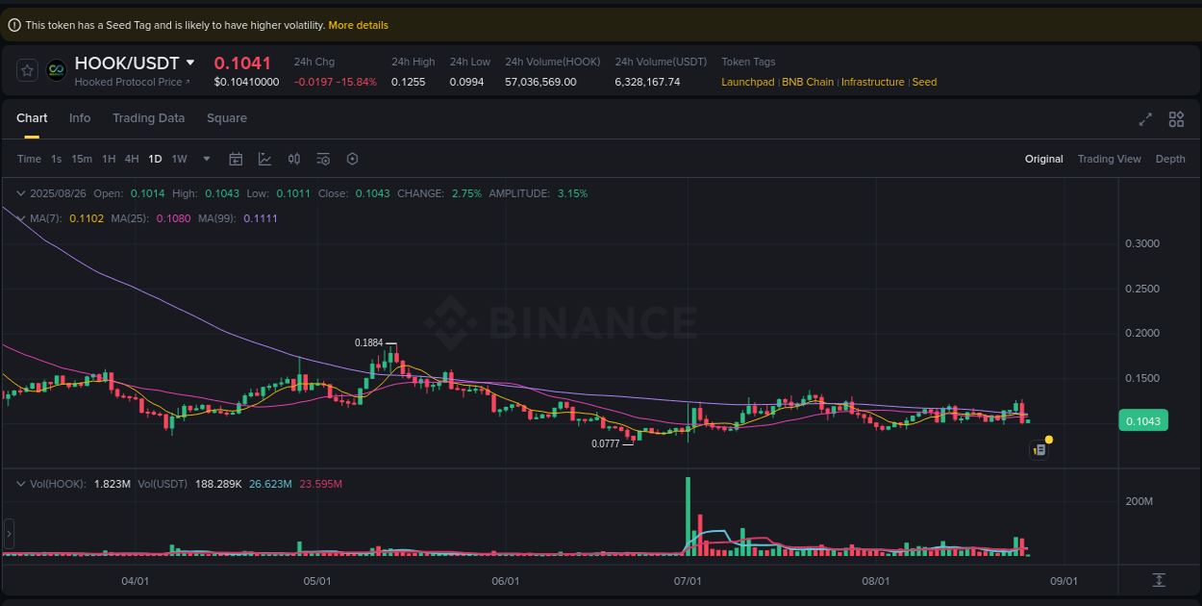Open the pair selector arrow next to HOOK/USDT
The height and width of the screenshot is (606, 1202).
190,62
